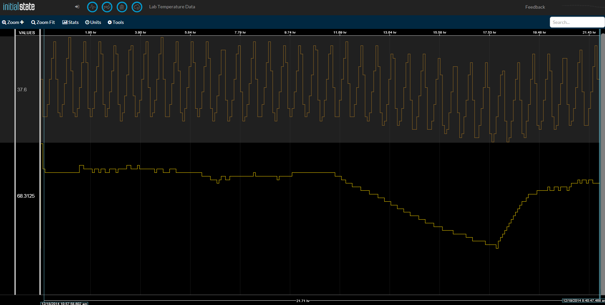Click Zoom Fit

43,22
